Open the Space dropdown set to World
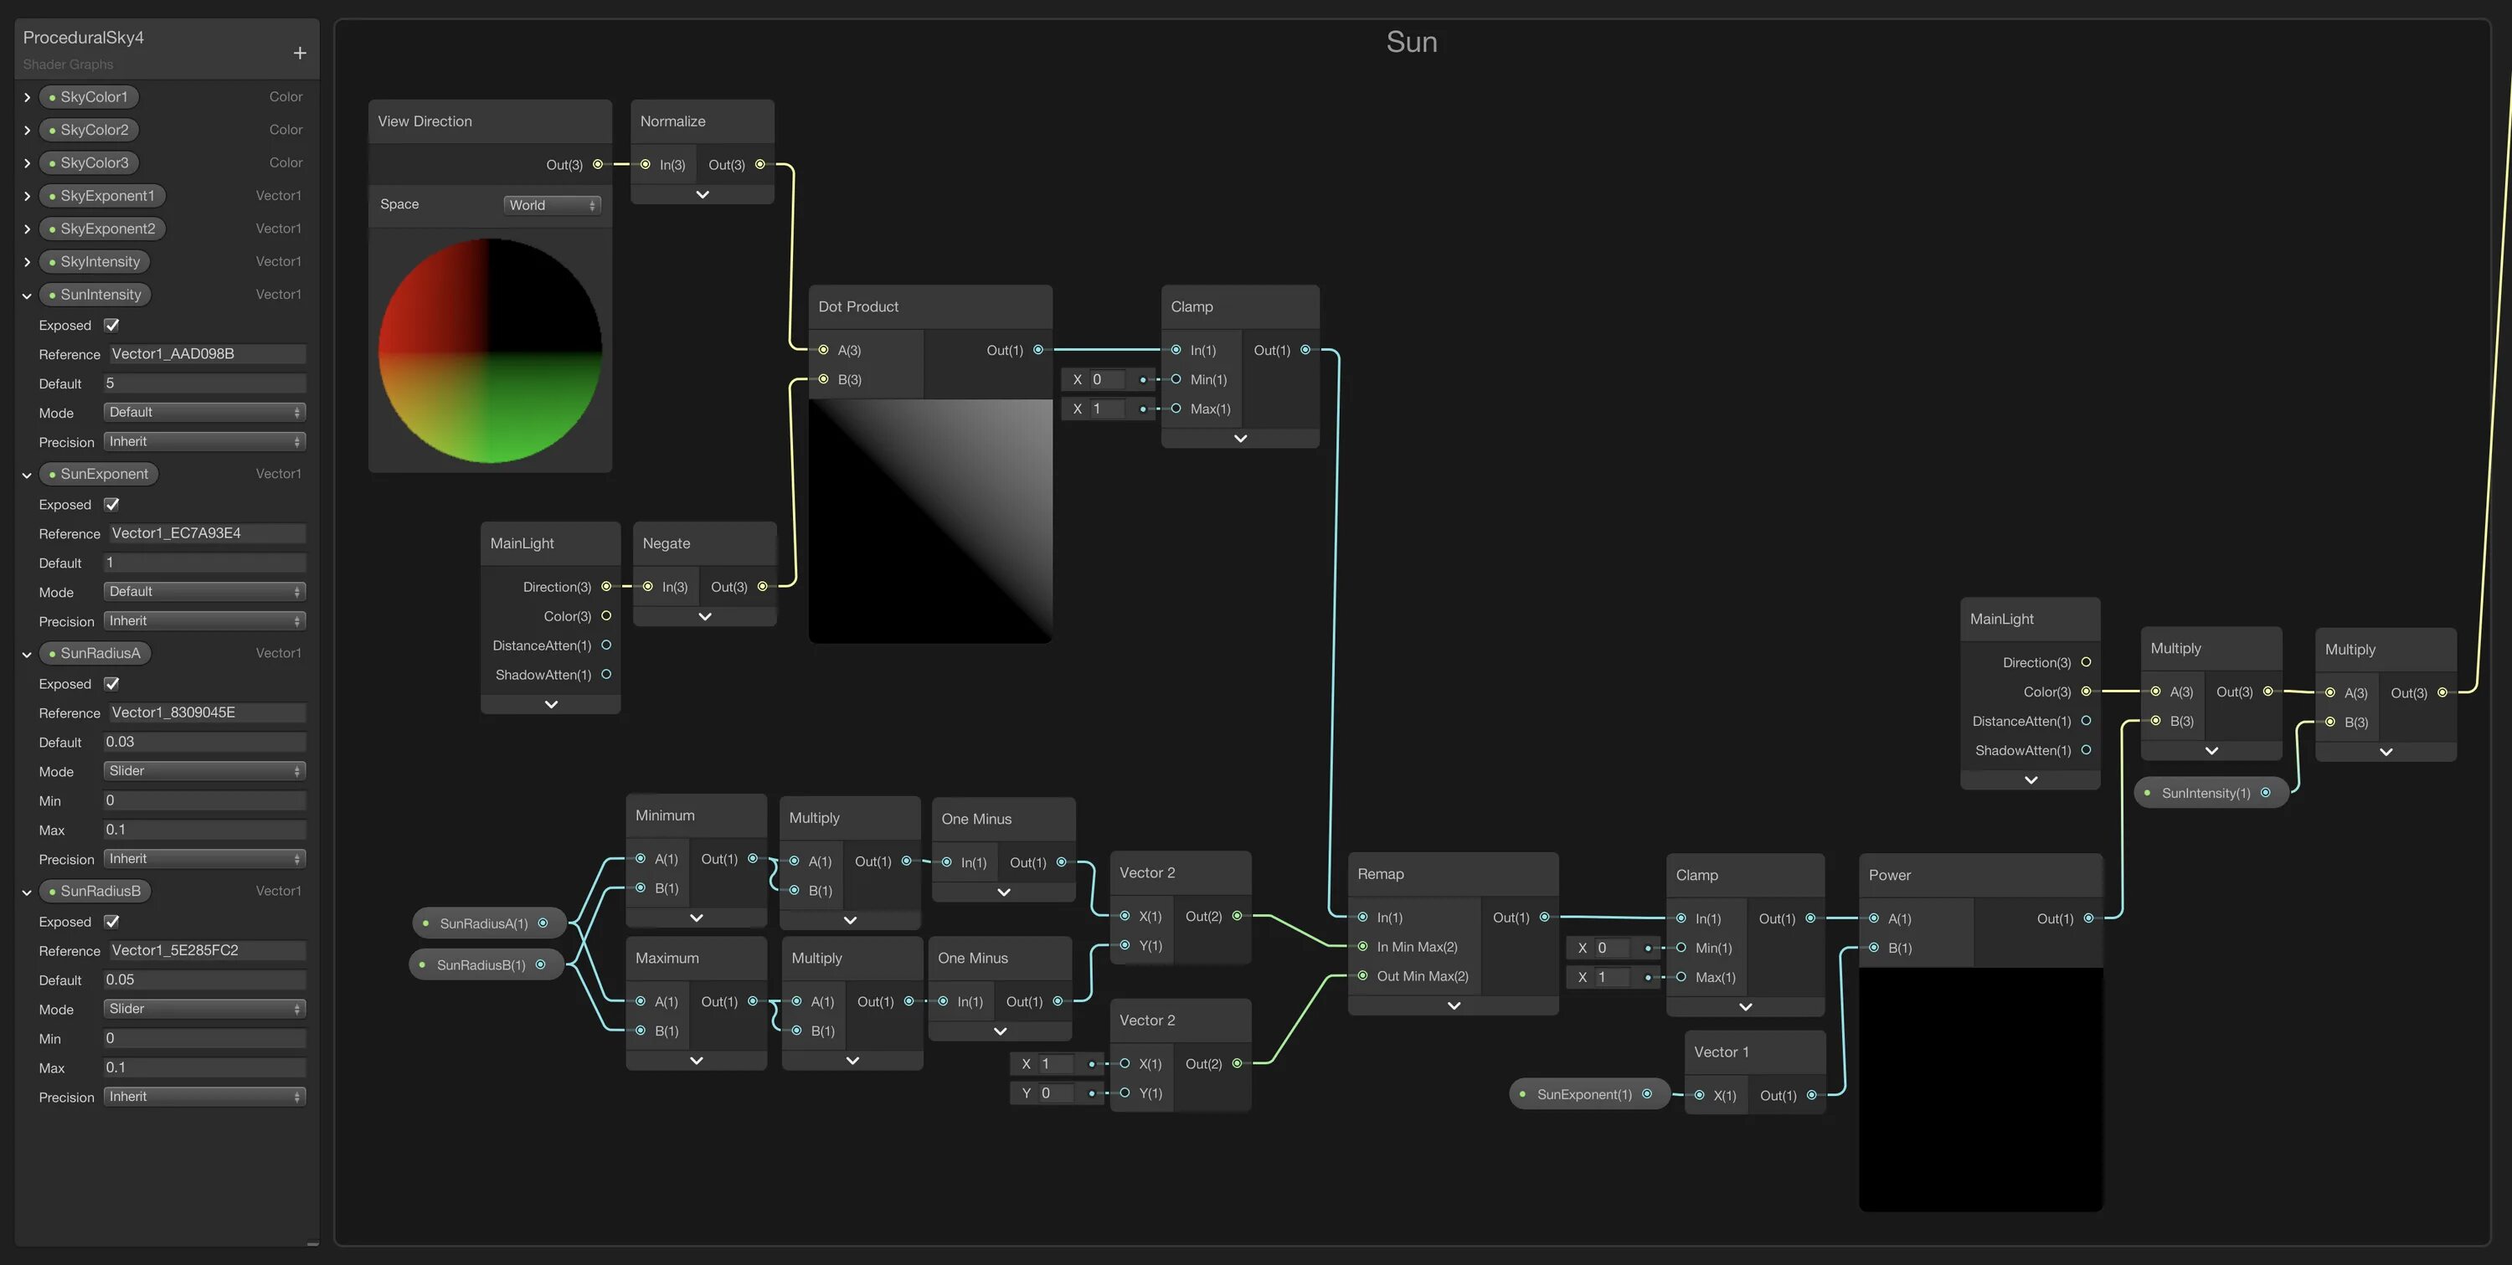 (552, 205)
